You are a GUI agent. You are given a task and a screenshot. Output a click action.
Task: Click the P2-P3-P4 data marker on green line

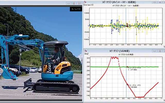coord(127,67)
